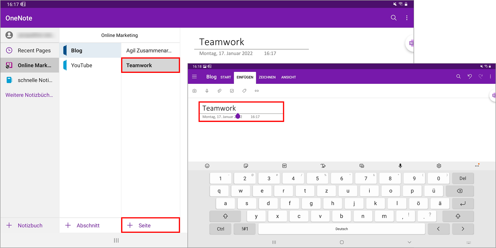Start voice input from the keyboard toolbar

point(400,166)
